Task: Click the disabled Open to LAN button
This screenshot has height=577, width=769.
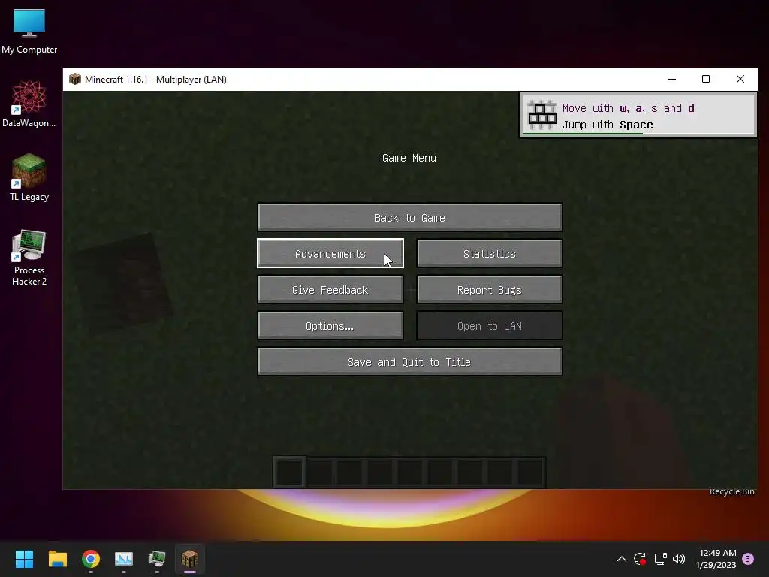Action: (x=489, y=326)
